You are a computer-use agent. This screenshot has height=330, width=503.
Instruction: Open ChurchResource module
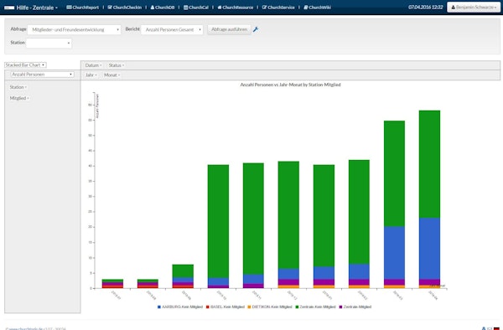pos(235,8)
